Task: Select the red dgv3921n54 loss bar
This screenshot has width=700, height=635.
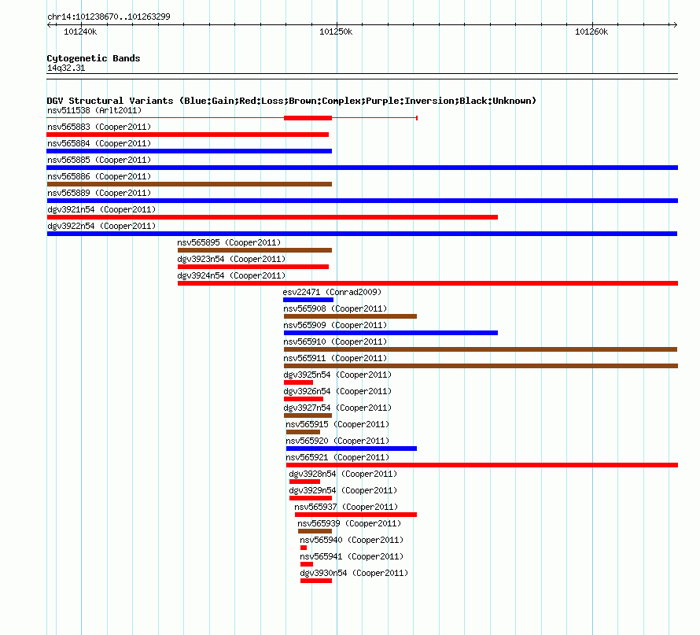Action: click(x=272, y=217)
